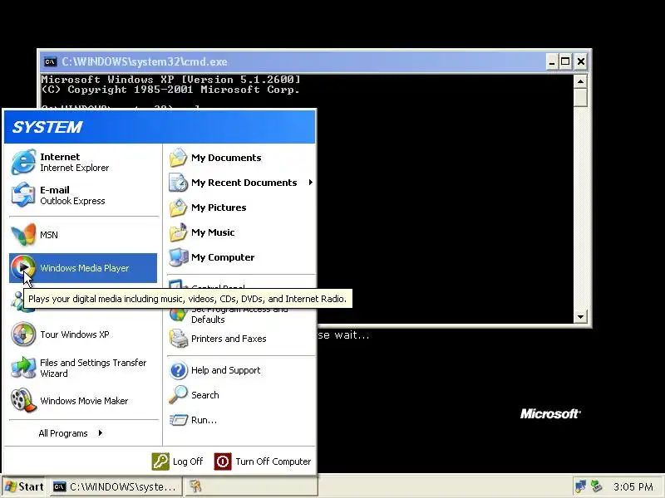Open the Run dialog icon
The image size is (665, 498).
coord(179,420)
